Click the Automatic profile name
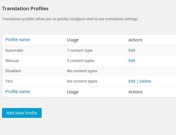Screen dimensions: 176x135 pos(14,50)
